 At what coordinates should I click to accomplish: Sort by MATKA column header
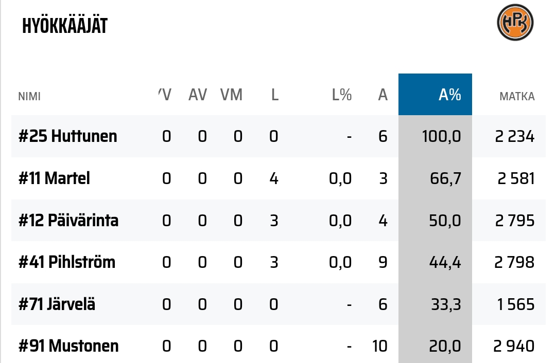pyautogui.click(x=517, y=96)
